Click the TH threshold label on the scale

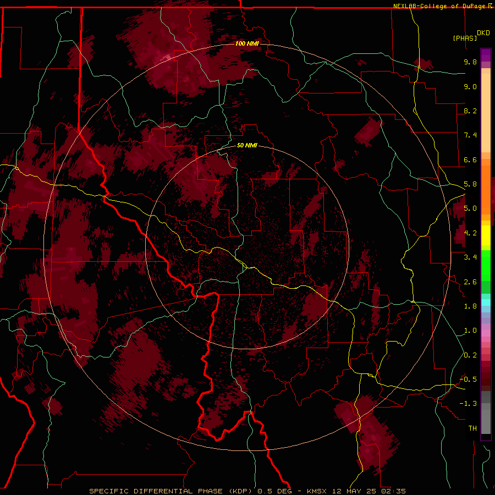tap(472, 428)
